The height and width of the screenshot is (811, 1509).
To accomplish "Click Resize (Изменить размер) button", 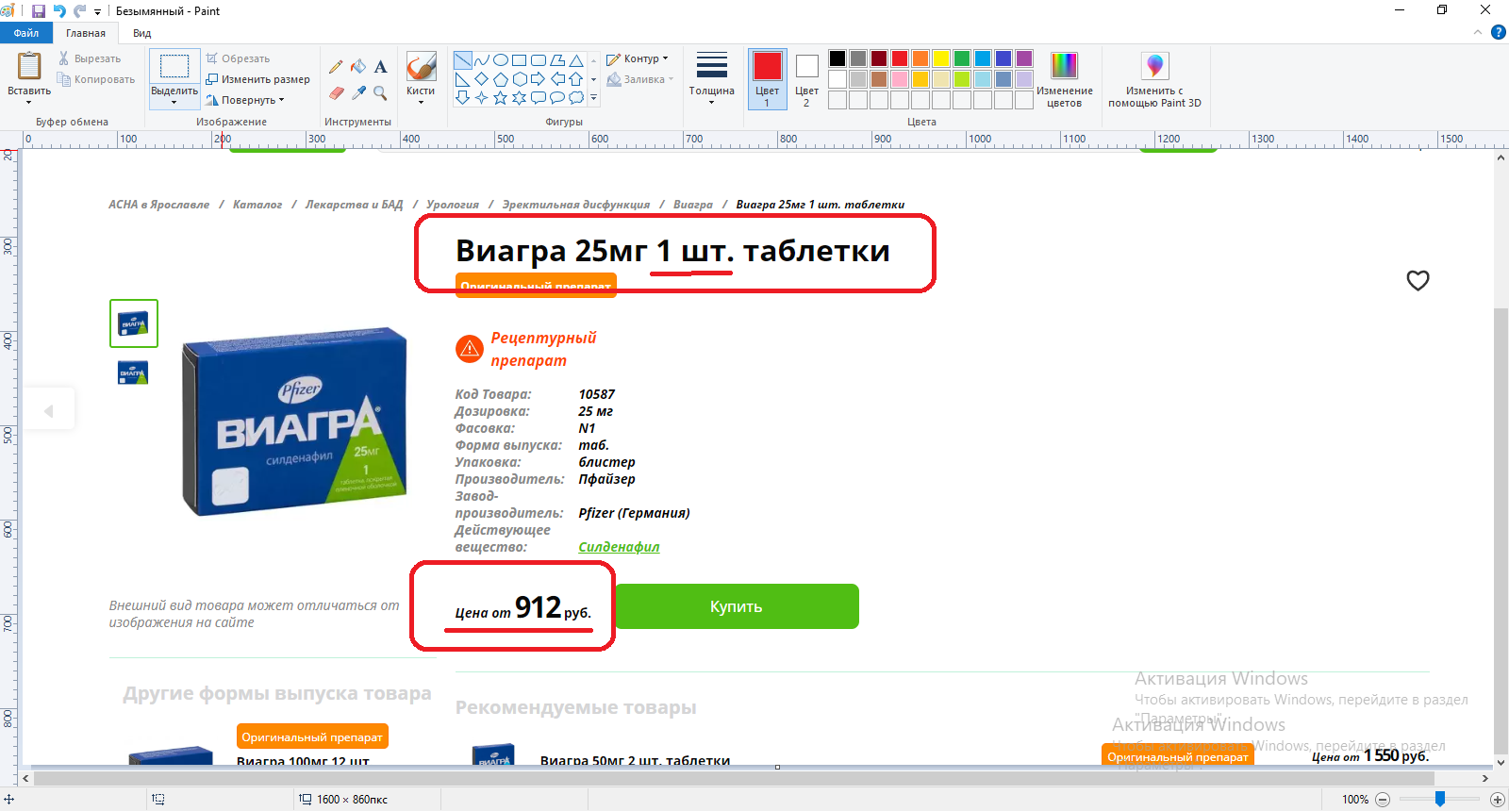I will coord(258,79).
